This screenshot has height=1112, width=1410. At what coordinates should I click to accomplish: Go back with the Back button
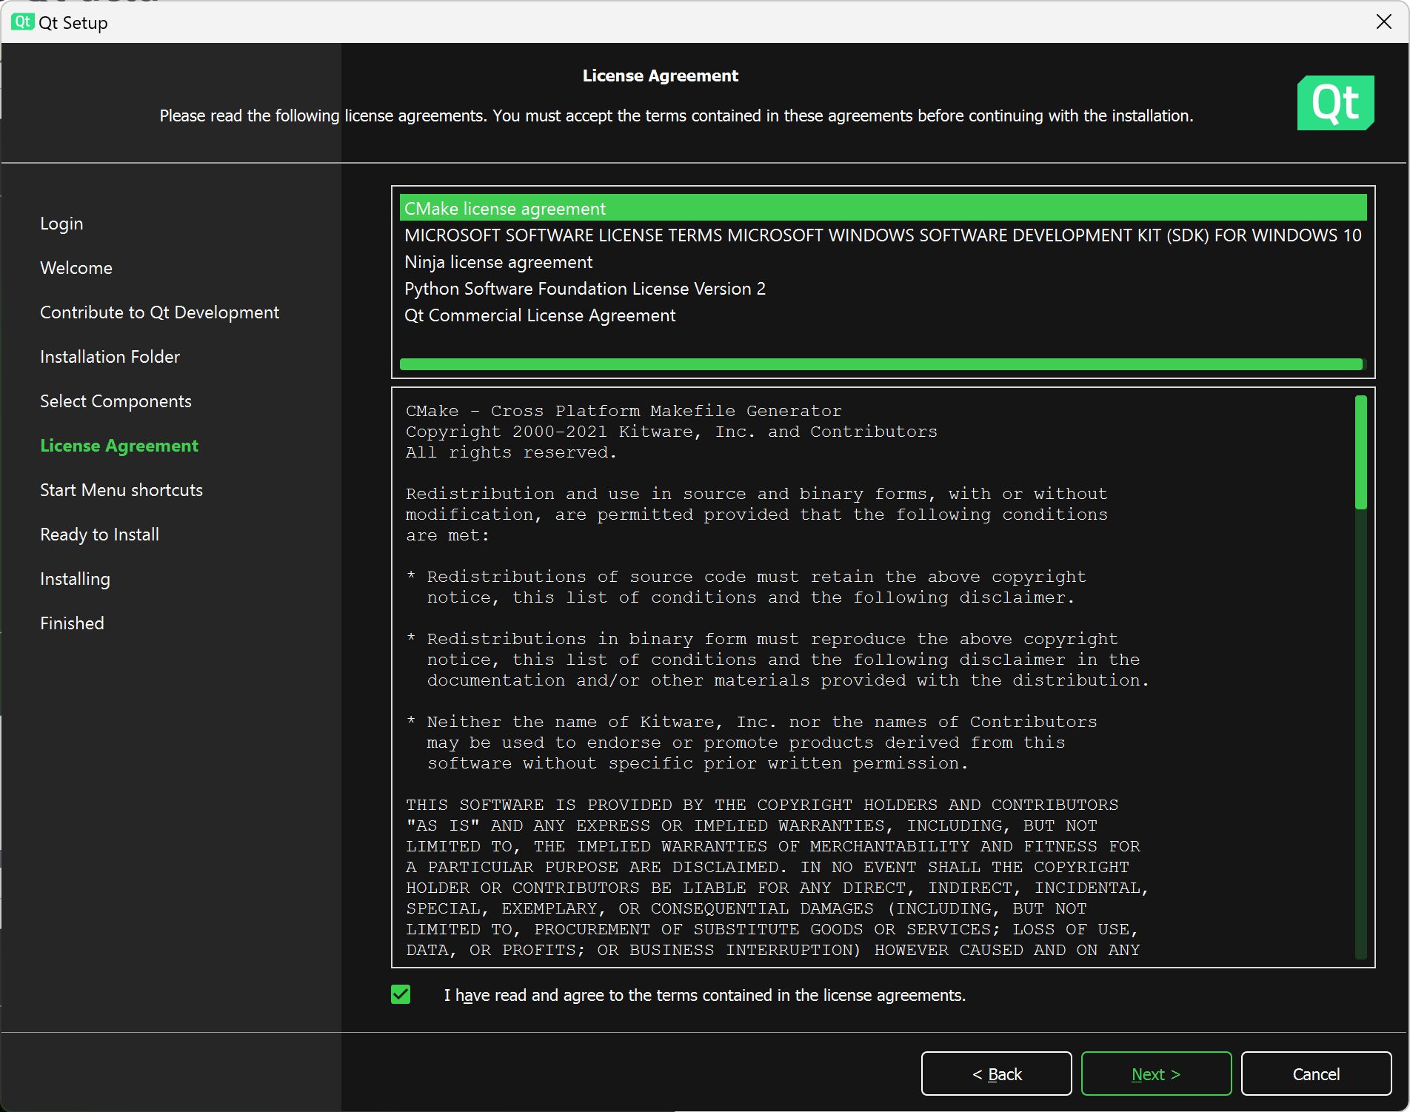[996, 1074]
